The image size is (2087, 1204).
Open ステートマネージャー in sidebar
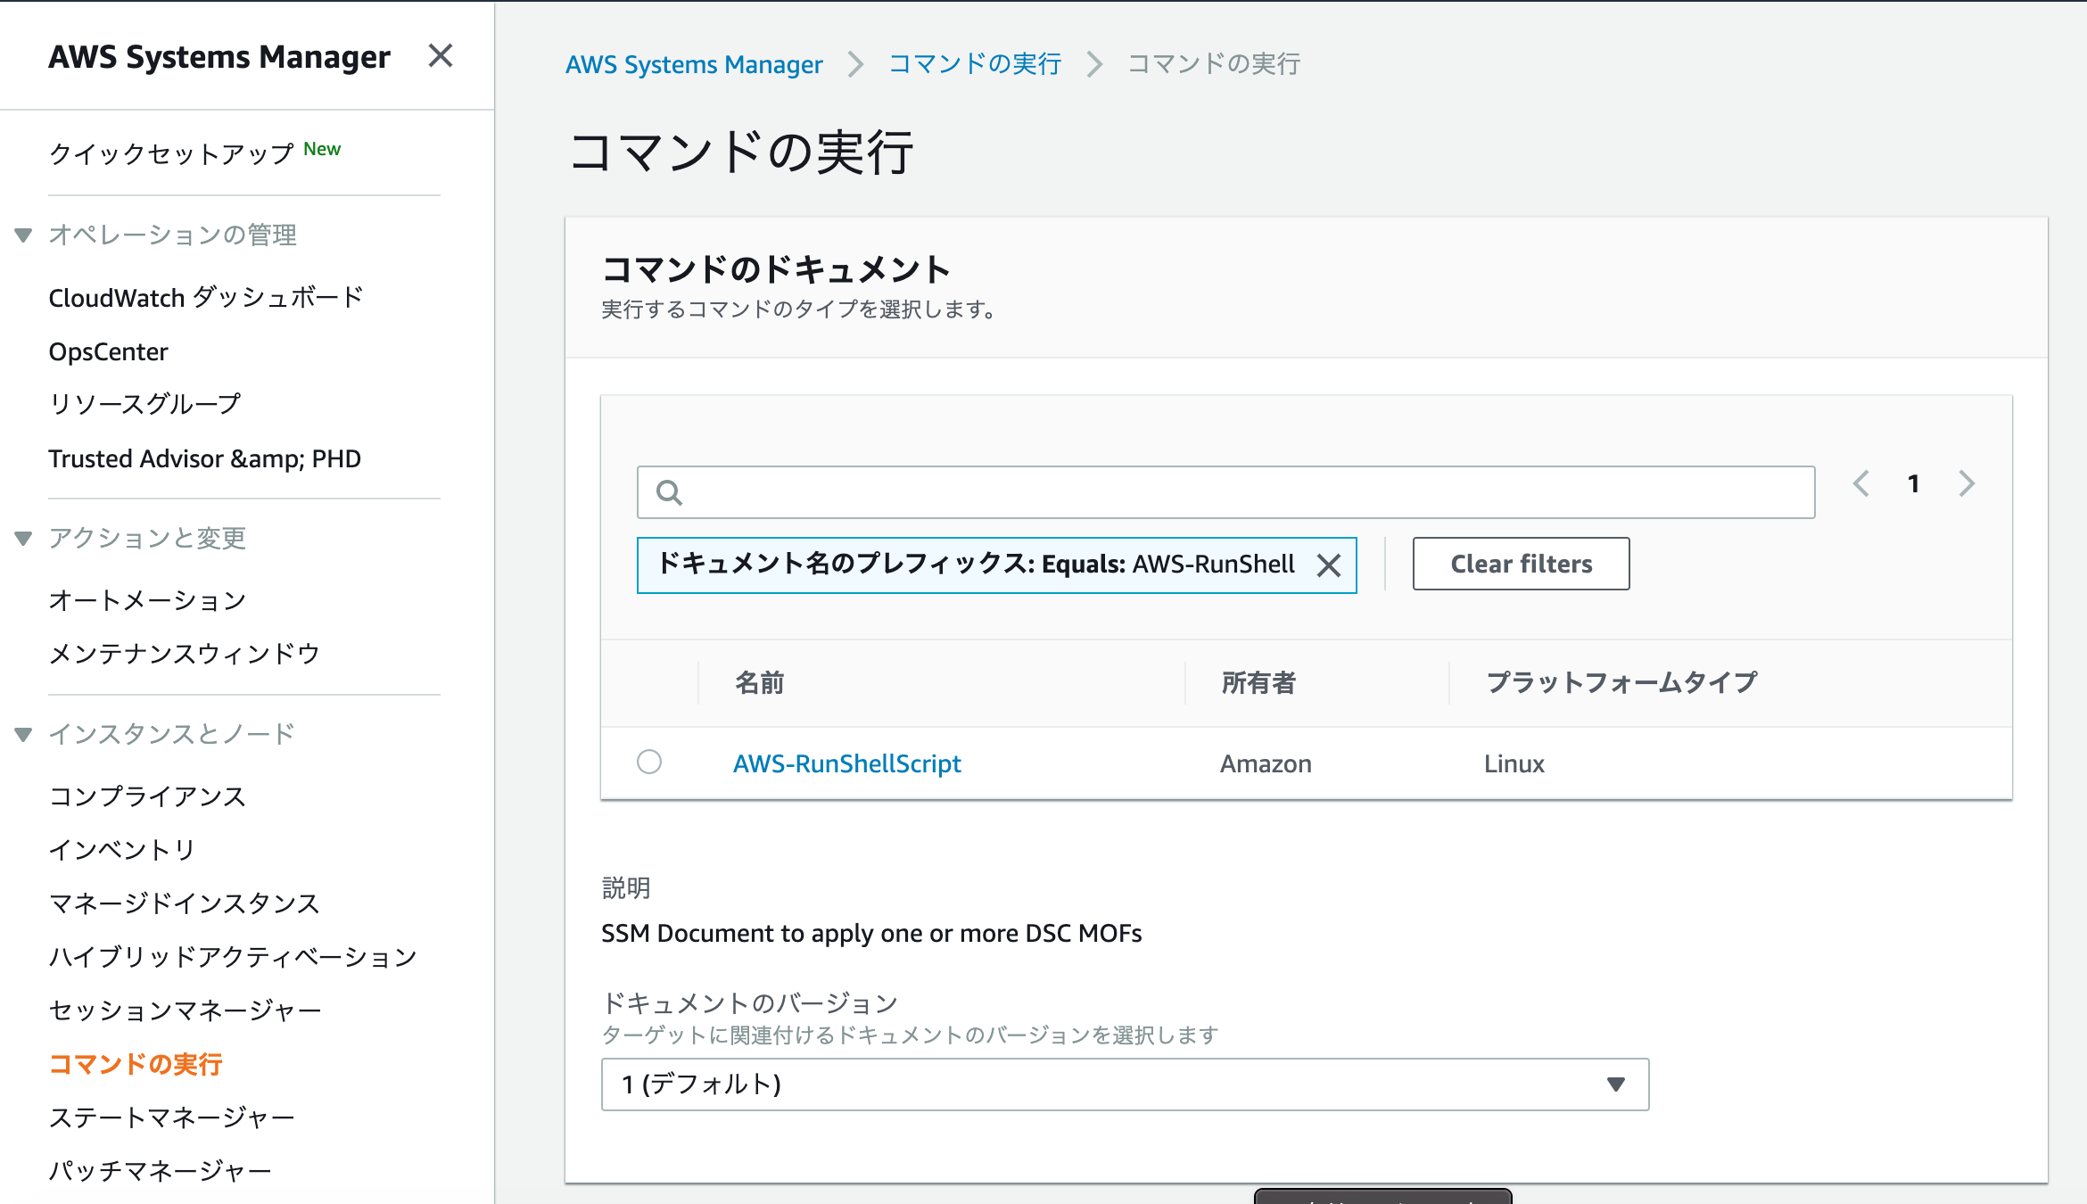172,1117
